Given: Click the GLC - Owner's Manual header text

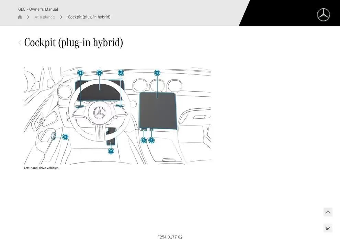Looking at the screenshot, I should (x=38, y=9).
